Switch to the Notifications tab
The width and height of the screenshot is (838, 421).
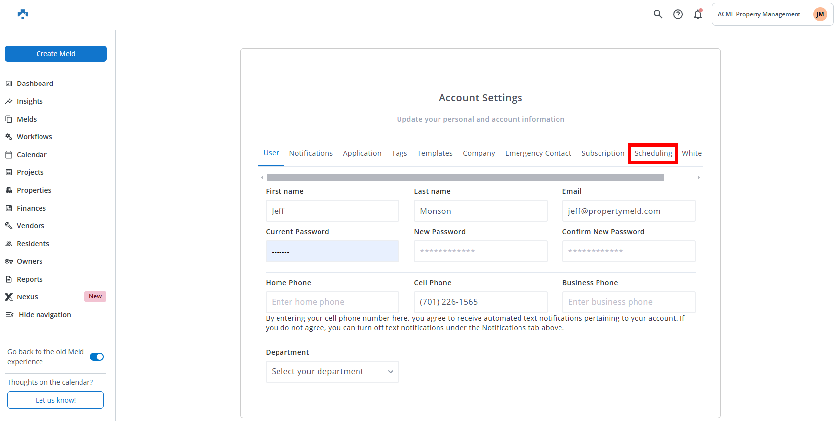(x=311, y=153)
